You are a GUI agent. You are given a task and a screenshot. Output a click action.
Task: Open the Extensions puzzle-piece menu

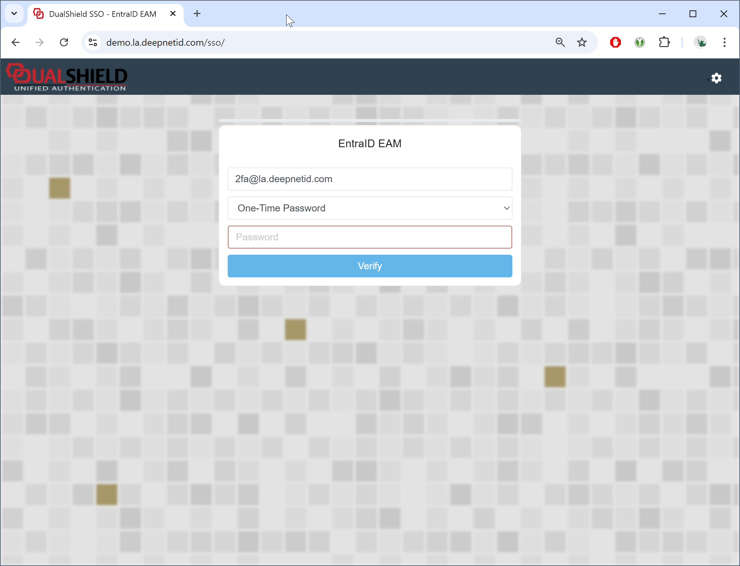tap(664, 42)
